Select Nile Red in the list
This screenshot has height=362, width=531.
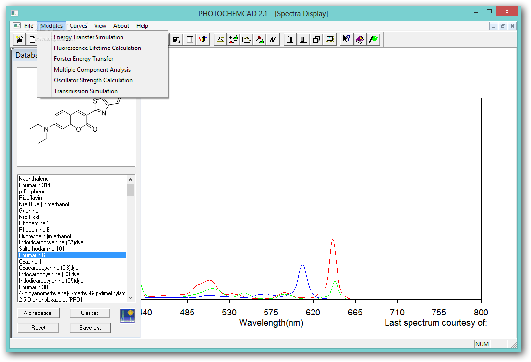point(72,217)
